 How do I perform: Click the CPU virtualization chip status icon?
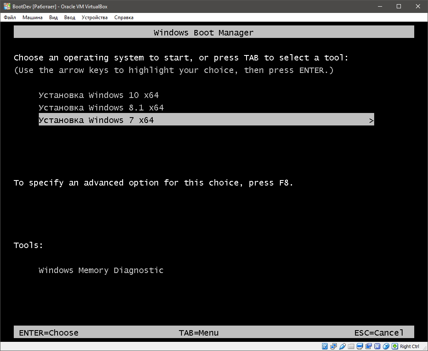point(377,346)
